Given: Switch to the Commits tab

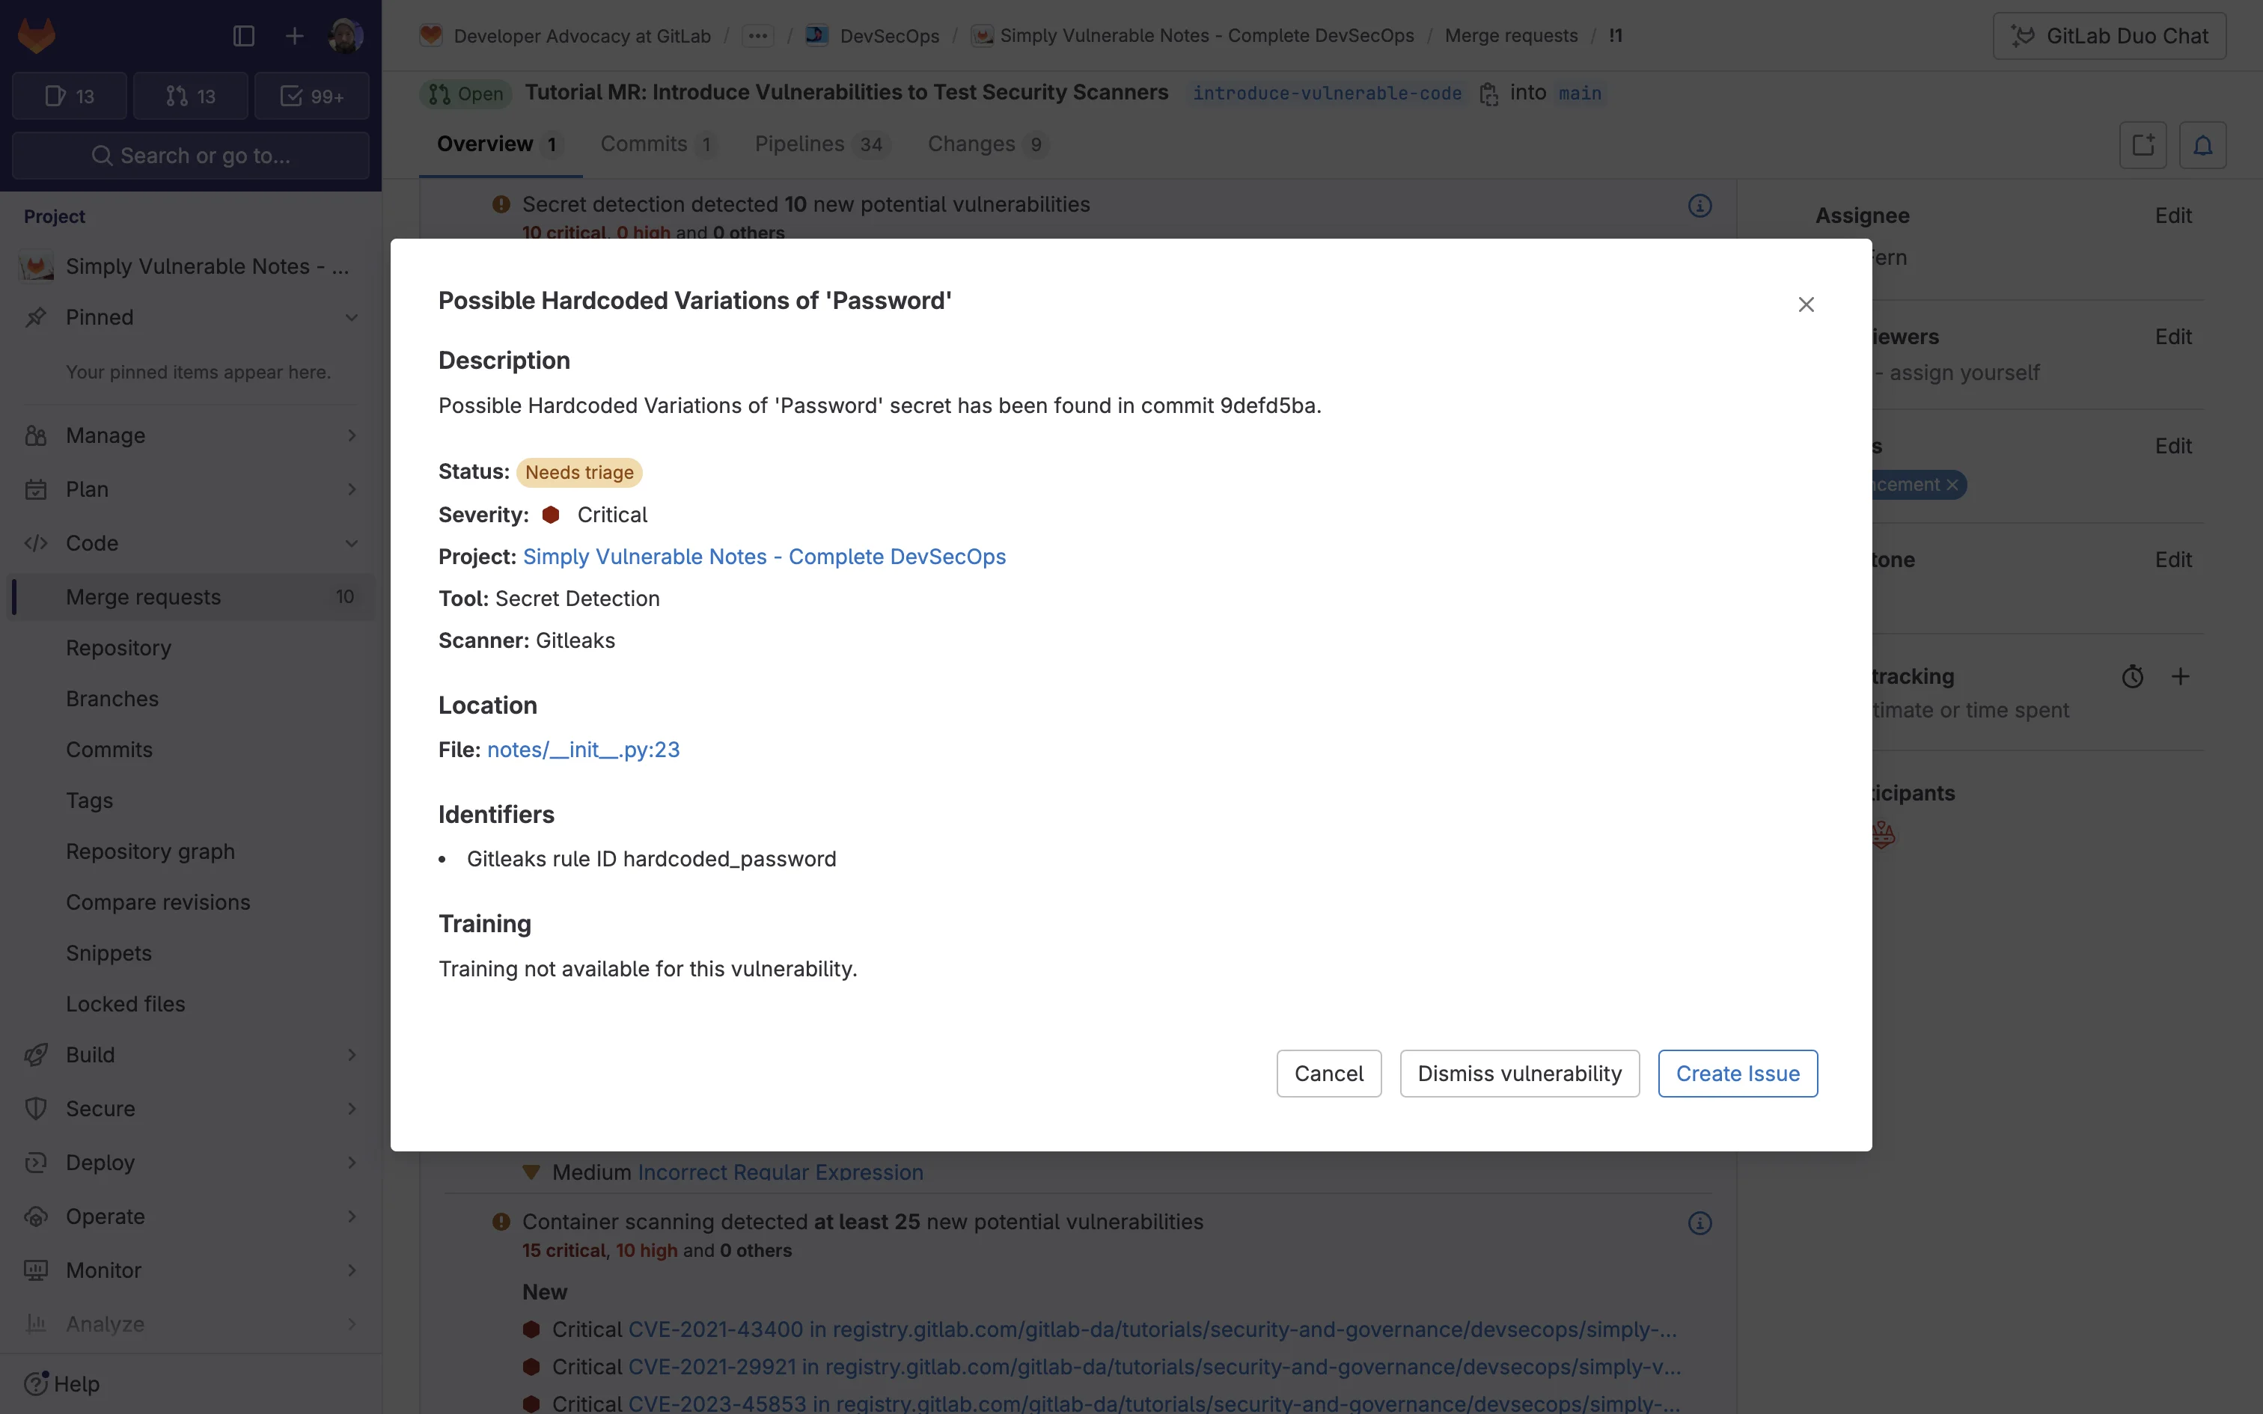Looking at the screenshot, I should [x=644, y=144].
